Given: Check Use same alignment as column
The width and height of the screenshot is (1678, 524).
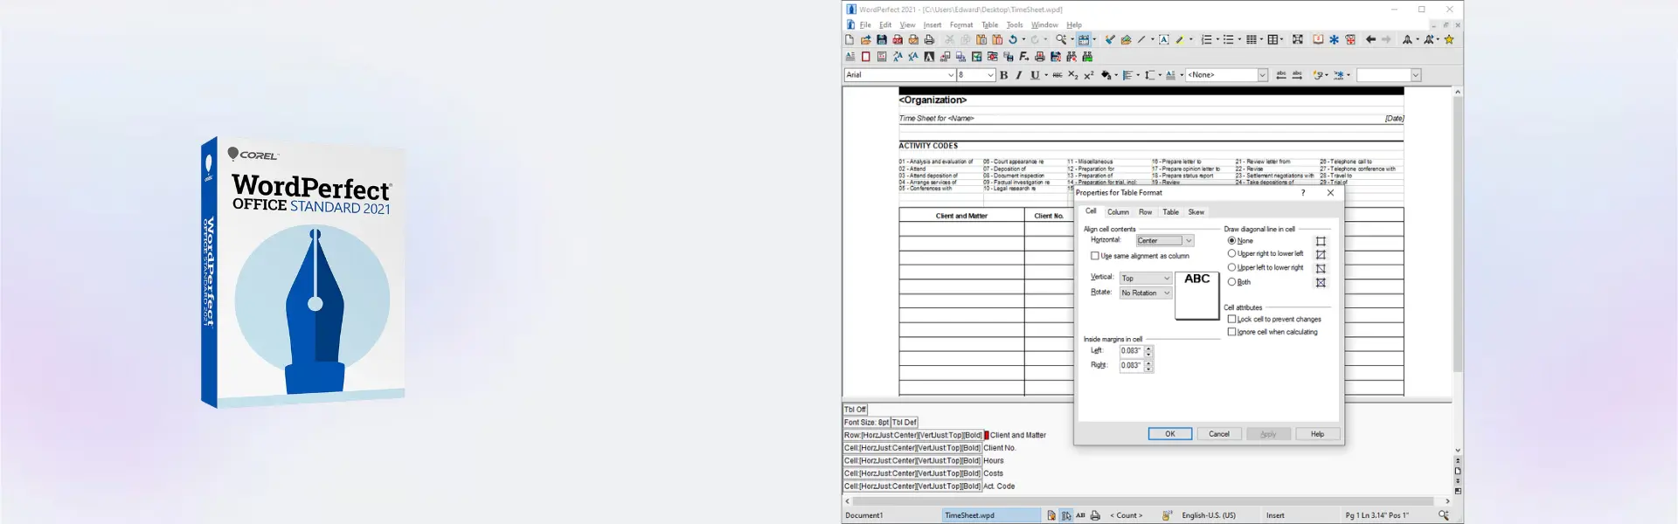Looking at the screenshot, I should pyautogui.click(x=1095, y=256).
